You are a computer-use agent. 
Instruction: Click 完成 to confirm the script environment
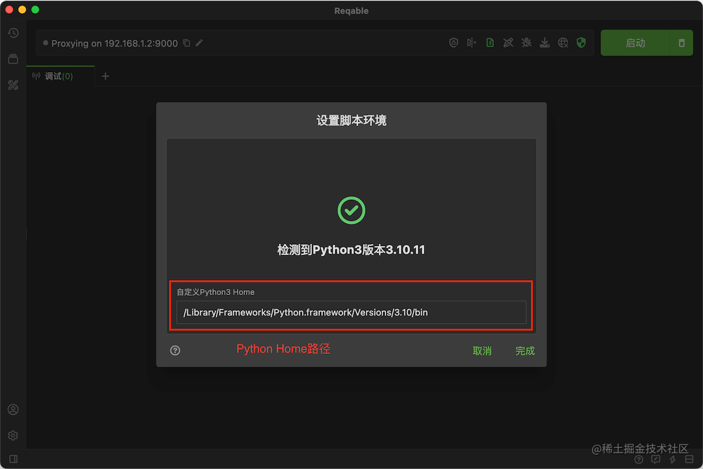pyautogui.click(x=525, y=350)
